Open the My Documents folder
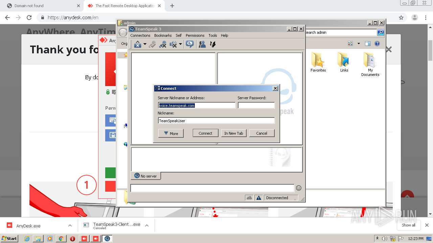Viewport: 433px width, 243px height. [x=370, y=64]
